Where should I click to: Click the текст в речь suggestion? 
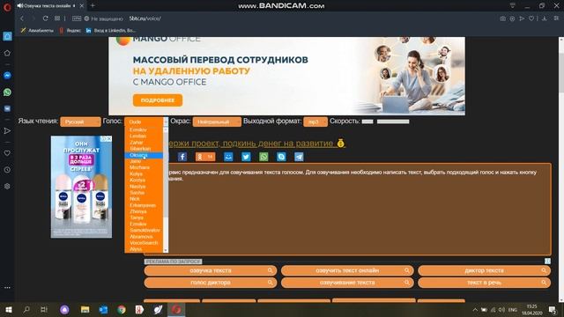pos(484,283)
